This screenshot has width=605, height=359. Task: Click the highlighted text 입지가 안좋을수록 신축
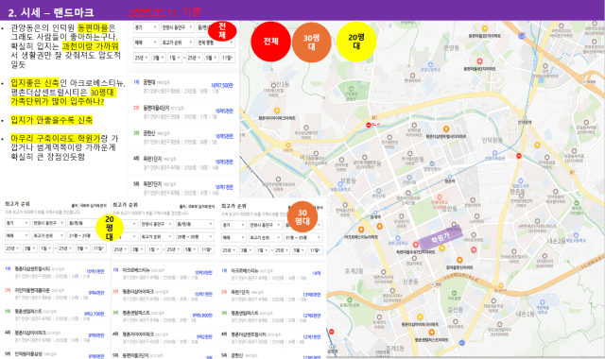52,120
